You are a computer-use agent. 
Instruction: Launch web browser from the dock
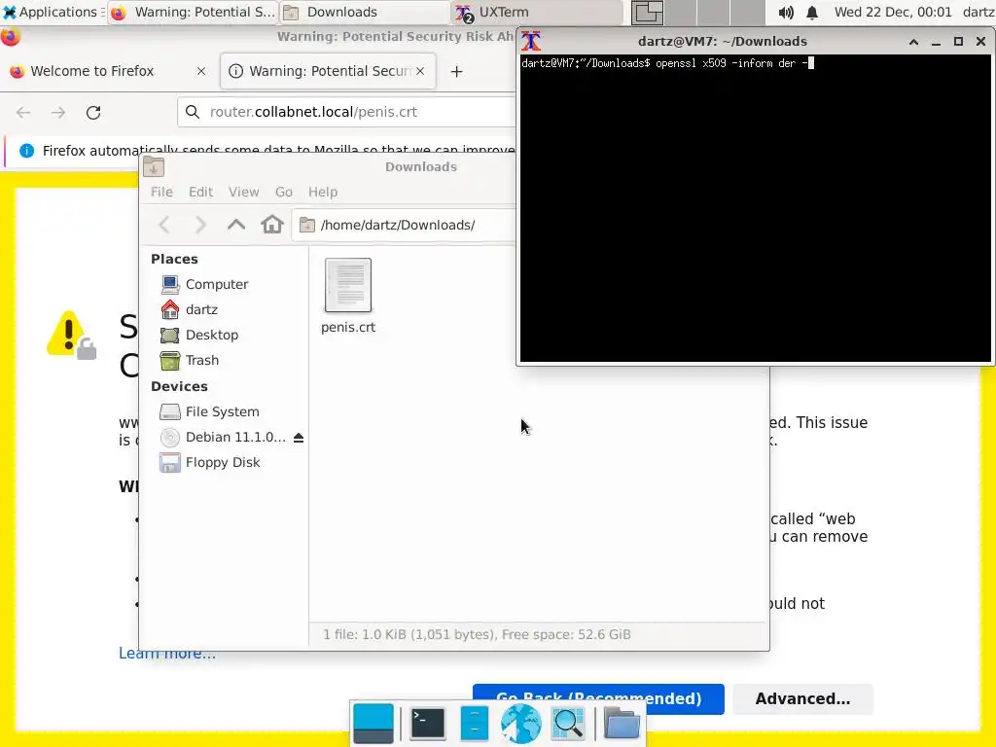521,724
